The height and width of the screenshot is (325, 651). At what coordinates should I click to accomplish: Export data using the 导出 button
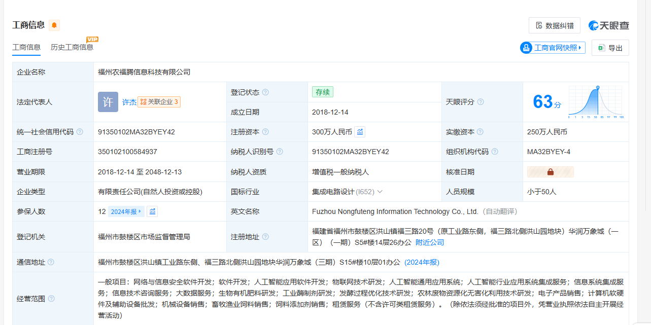610,48
